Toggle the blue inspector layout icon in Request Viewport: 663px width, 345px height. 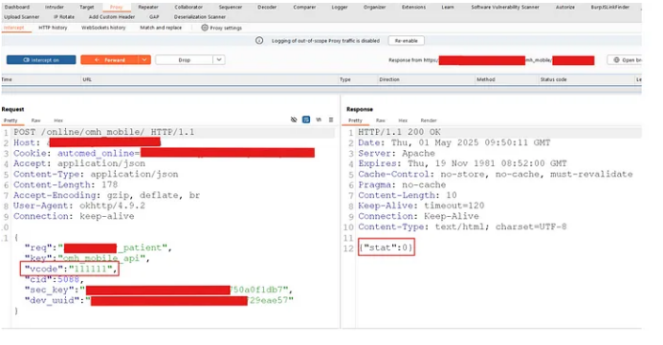click(306, 119)
